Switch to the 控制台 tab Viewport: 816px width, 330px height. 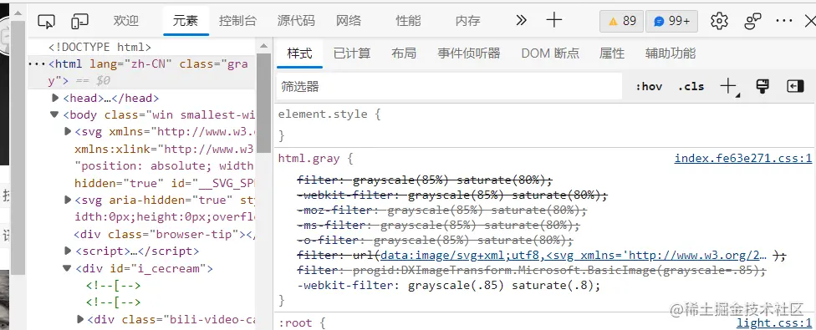point(237,20)
